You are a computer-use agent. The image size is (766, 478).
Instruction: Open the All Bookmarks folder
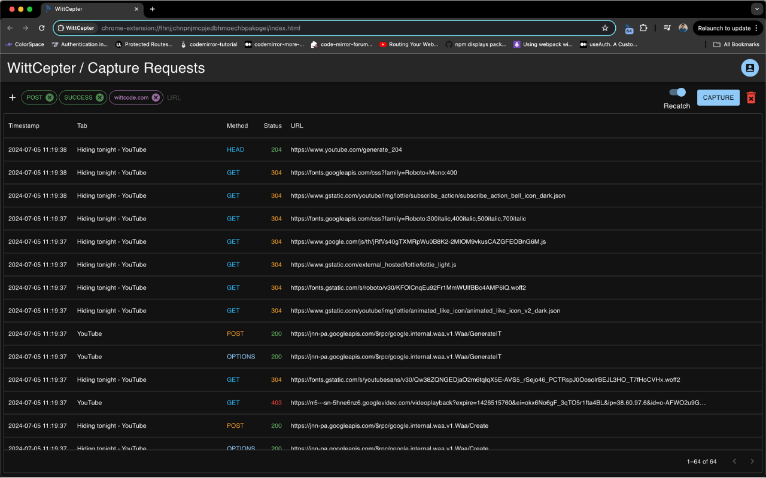(736, 44)
